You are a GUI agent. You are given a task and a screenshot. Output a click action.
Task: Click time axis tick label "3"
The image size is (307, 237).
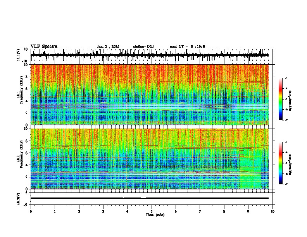pyautogui.click(x=103, y=211)
